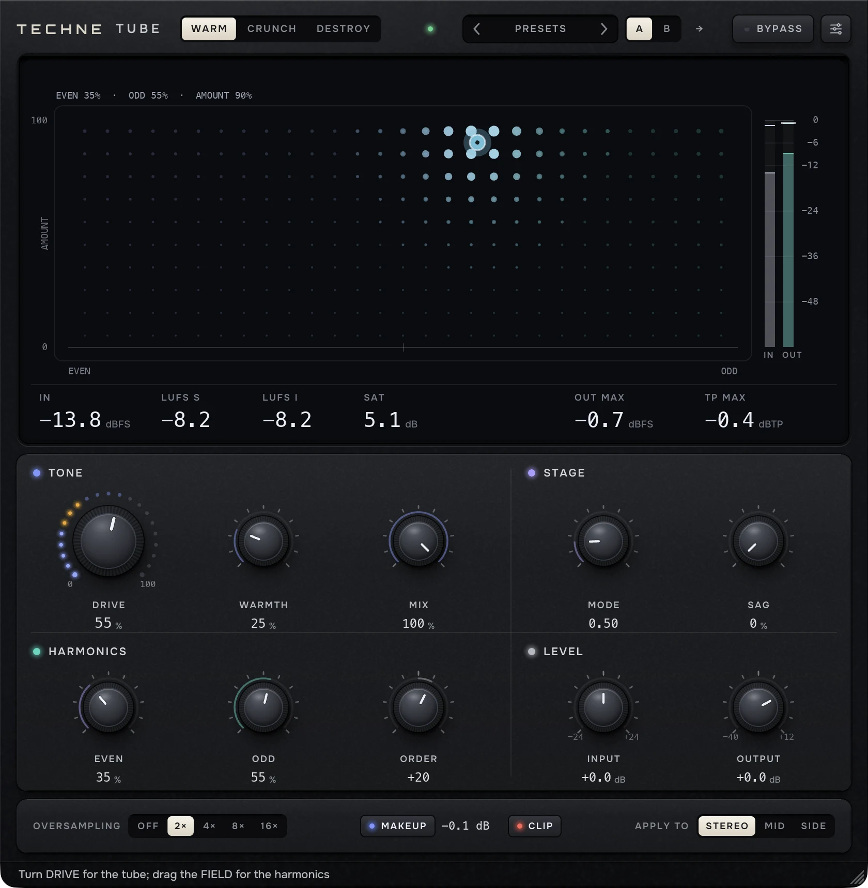Viewport: 868px width, 888px height.
Task: Click the EVEN harmonics knob
Action: [x=109, y=707]
